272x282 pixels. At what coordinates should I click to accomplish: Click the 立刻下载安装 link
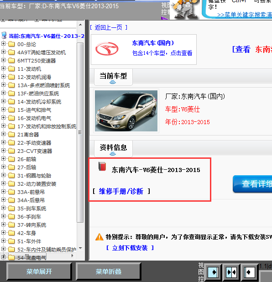[130, 248]
